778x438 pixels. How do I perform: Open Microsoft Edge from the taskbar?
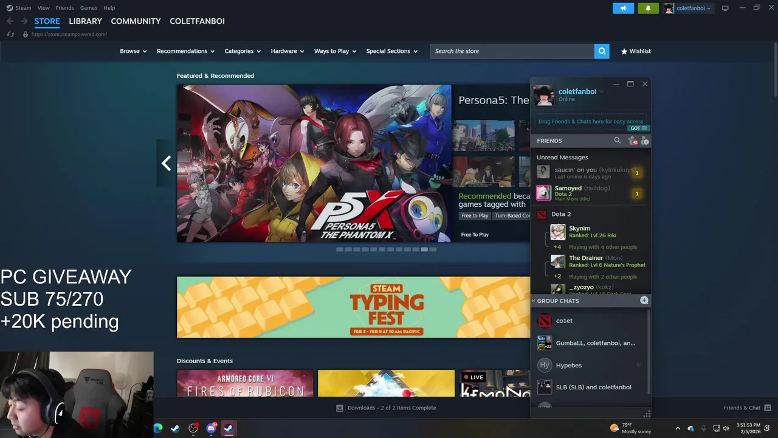click(x=158, y=428)
